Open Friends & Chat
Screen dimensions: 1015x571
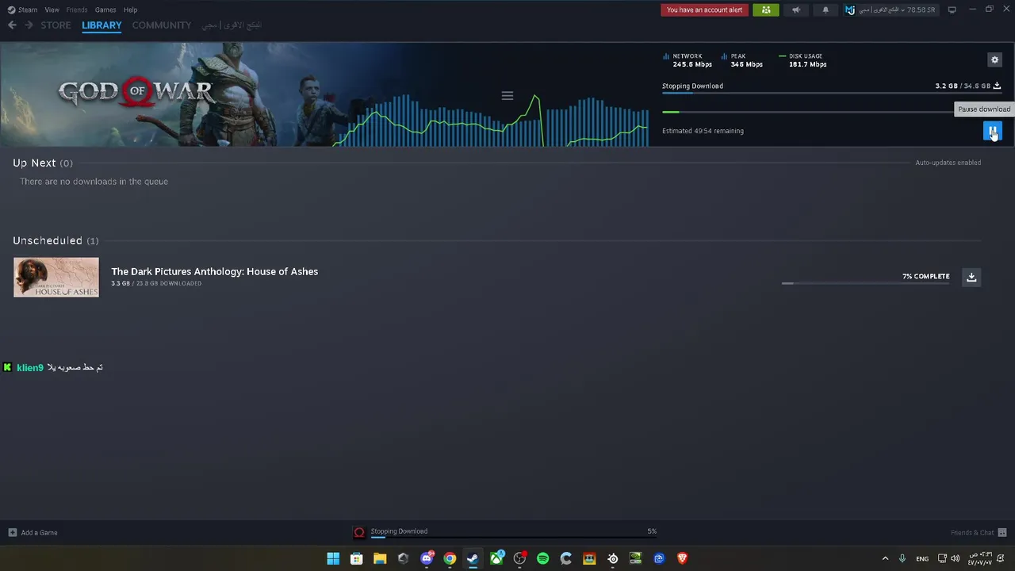tap(979, 532)
